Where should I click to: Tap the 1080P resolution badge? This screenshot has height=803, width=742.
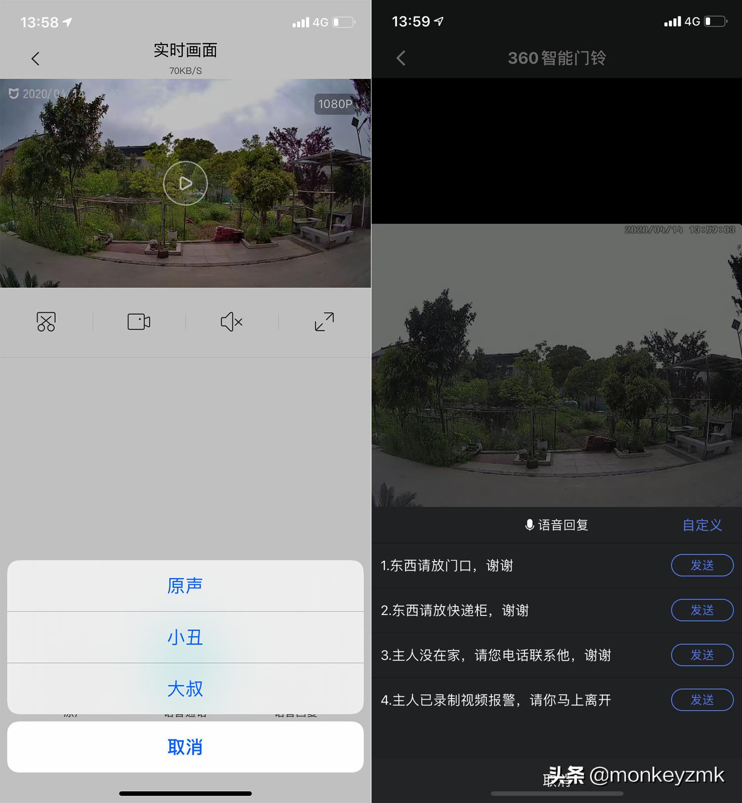[x=335, y=104]
